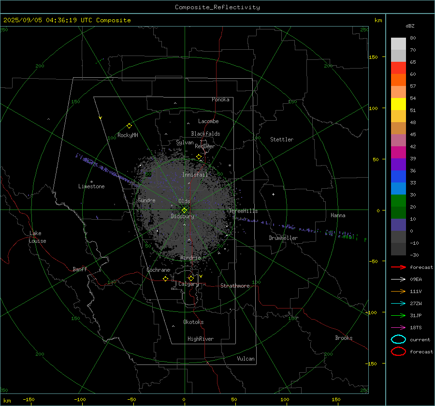The image size is (435, 406).
Task: Pick the yellow 51 dBZ color swatch
Action: [398, 104]
